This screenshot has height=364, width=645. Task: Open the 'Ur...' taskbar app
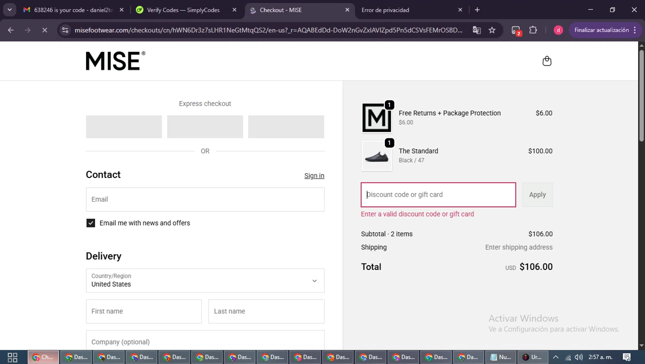click(x=533, y=357)
